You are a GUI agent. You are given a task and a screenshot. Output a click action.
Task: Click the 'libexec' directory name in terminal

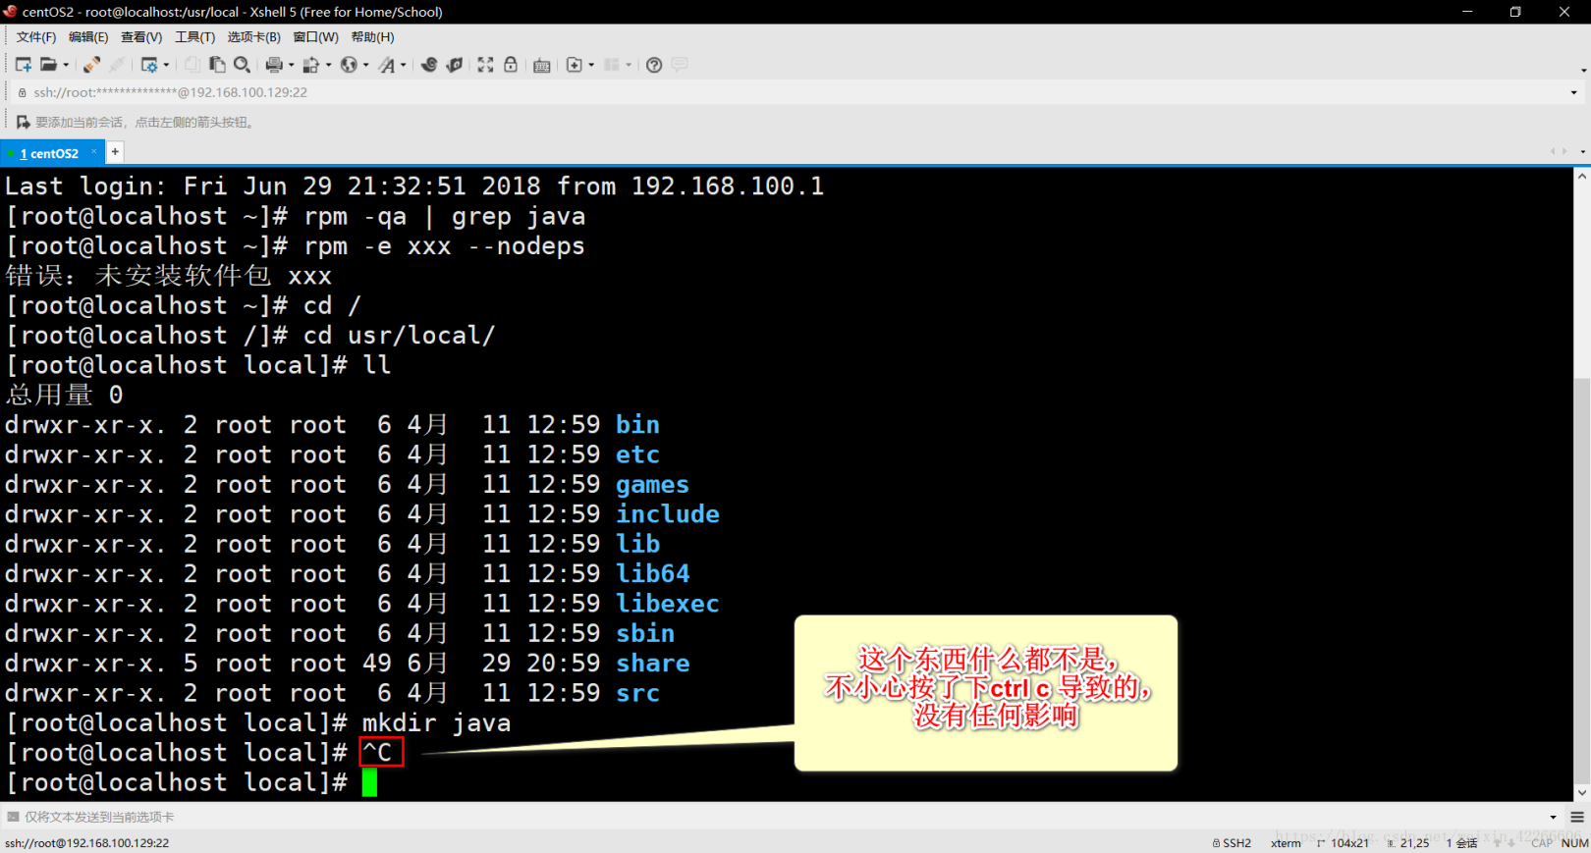pos(668,604)
